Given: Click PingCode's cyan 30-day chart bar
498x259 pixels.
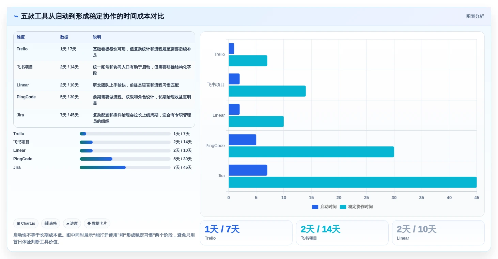Looking at the screenshot, I should click(311, 152).
